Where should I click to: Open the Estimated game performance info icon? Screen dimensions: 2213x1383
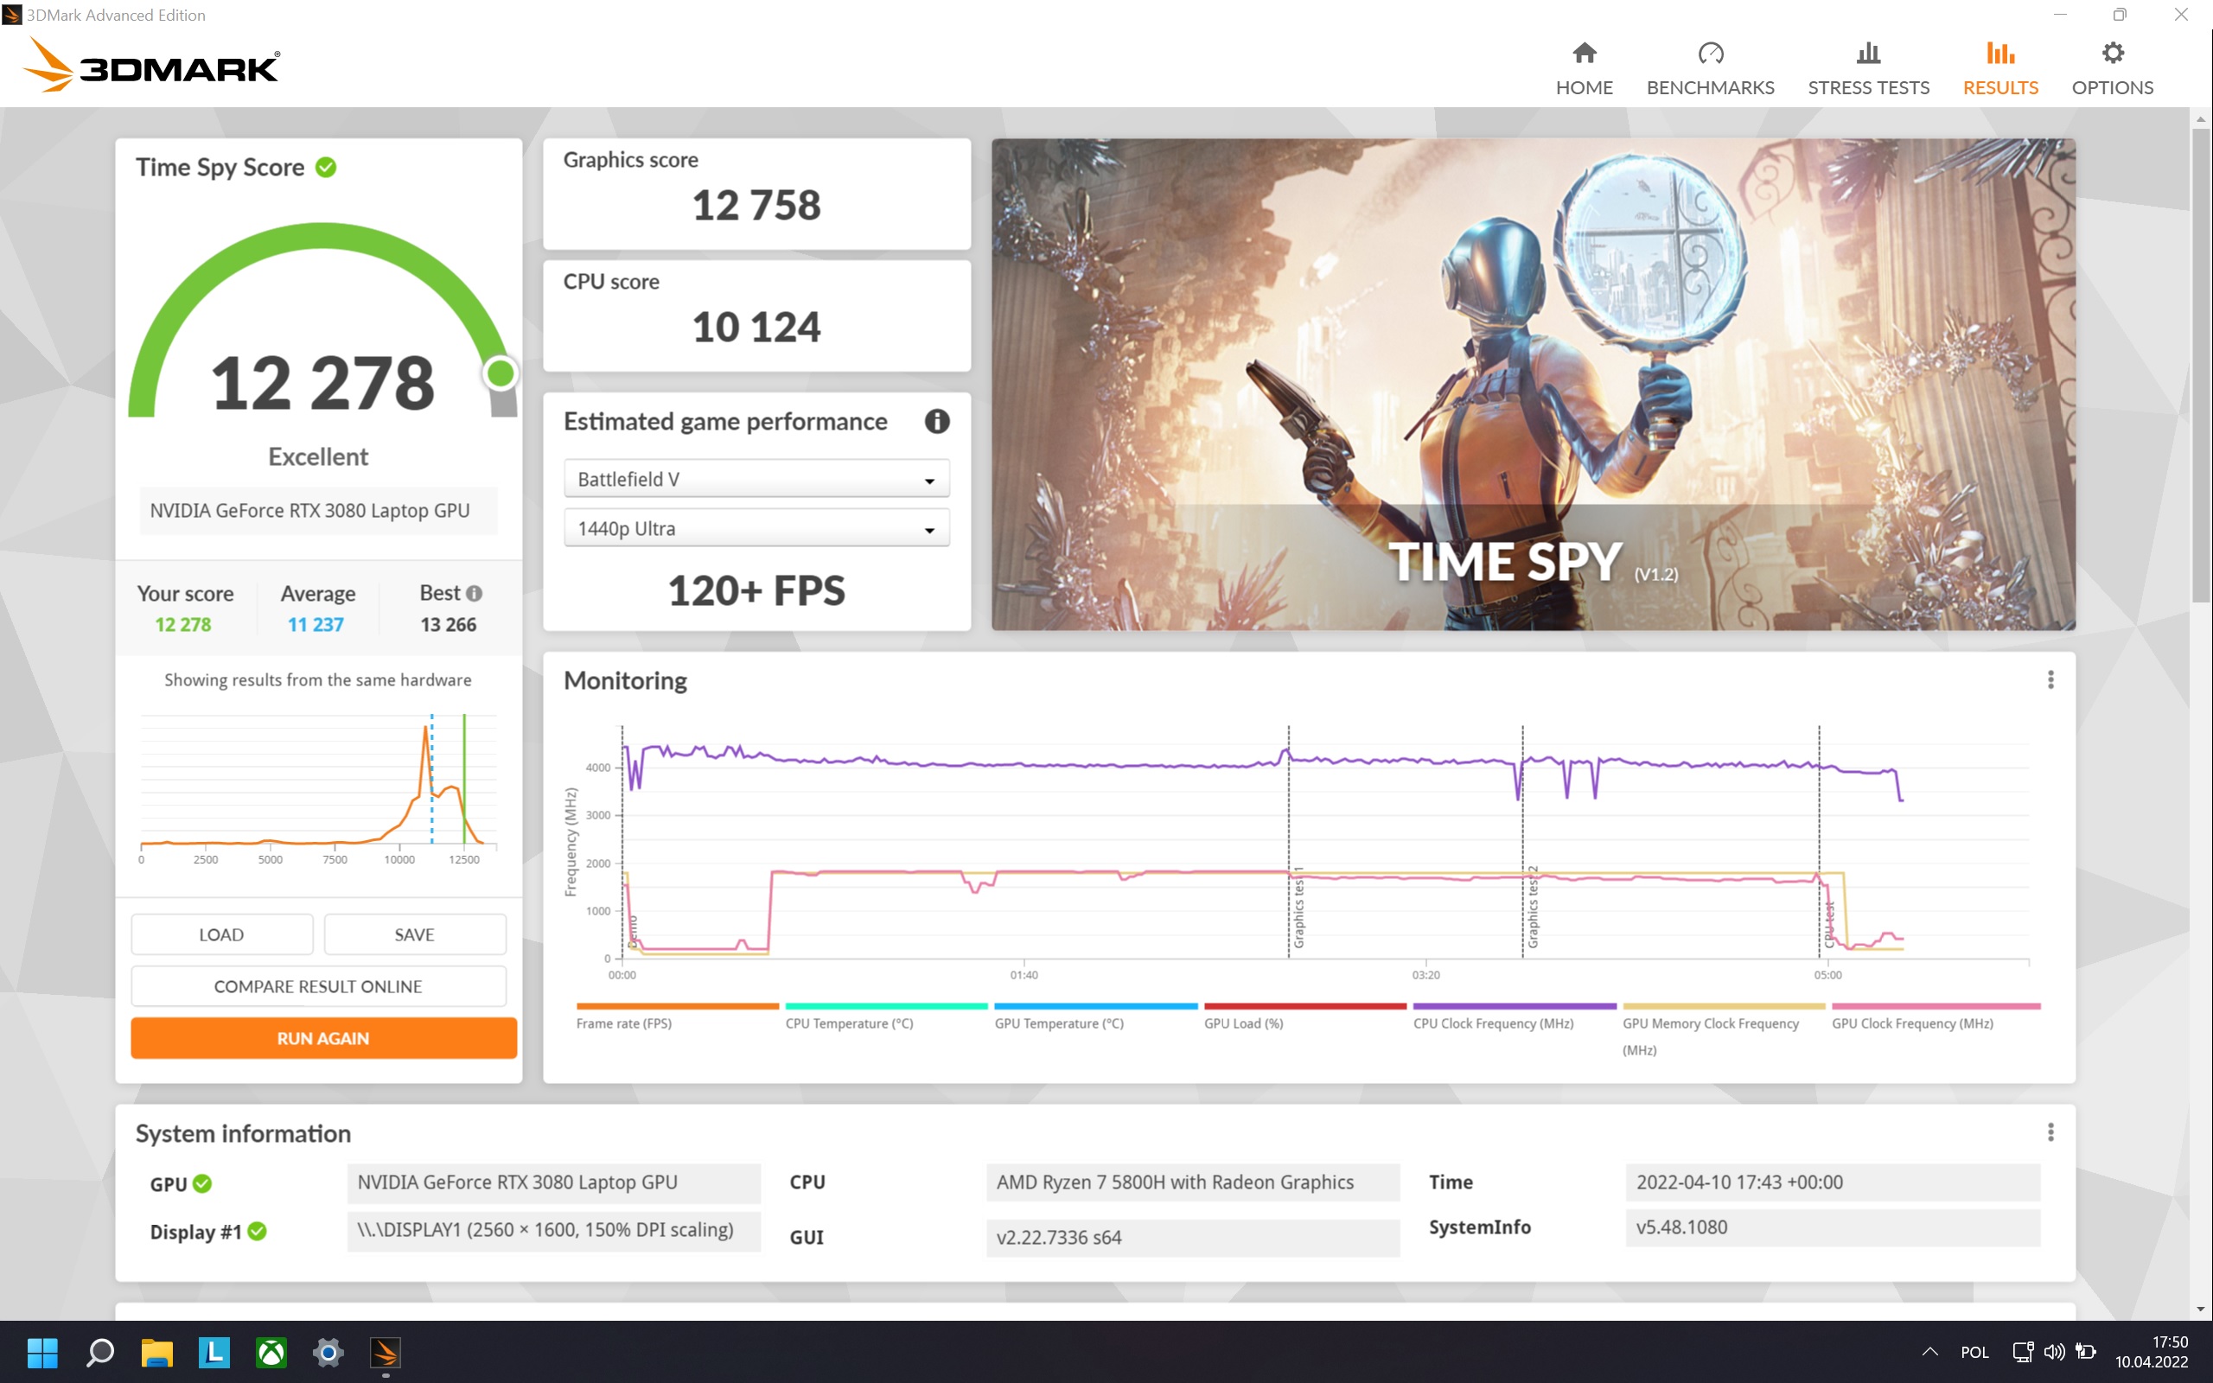click(936, 422)
